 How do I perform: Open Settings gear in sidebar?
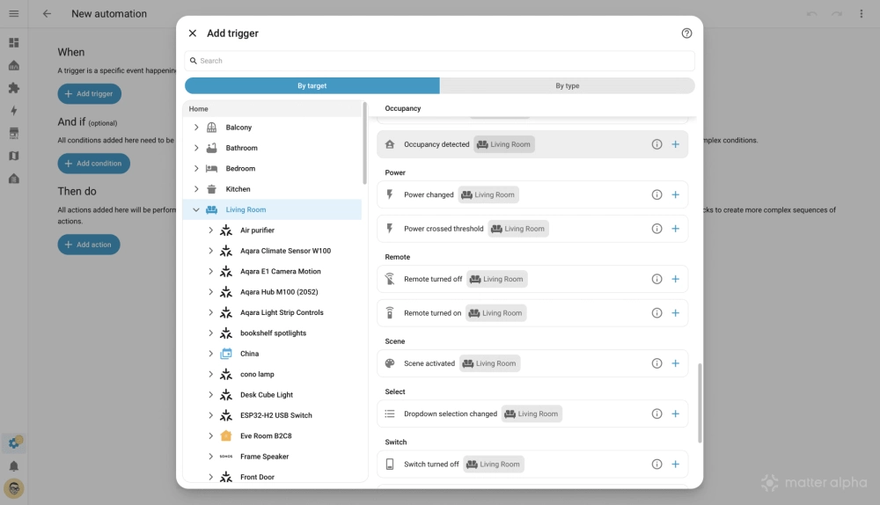coord(14,443)
